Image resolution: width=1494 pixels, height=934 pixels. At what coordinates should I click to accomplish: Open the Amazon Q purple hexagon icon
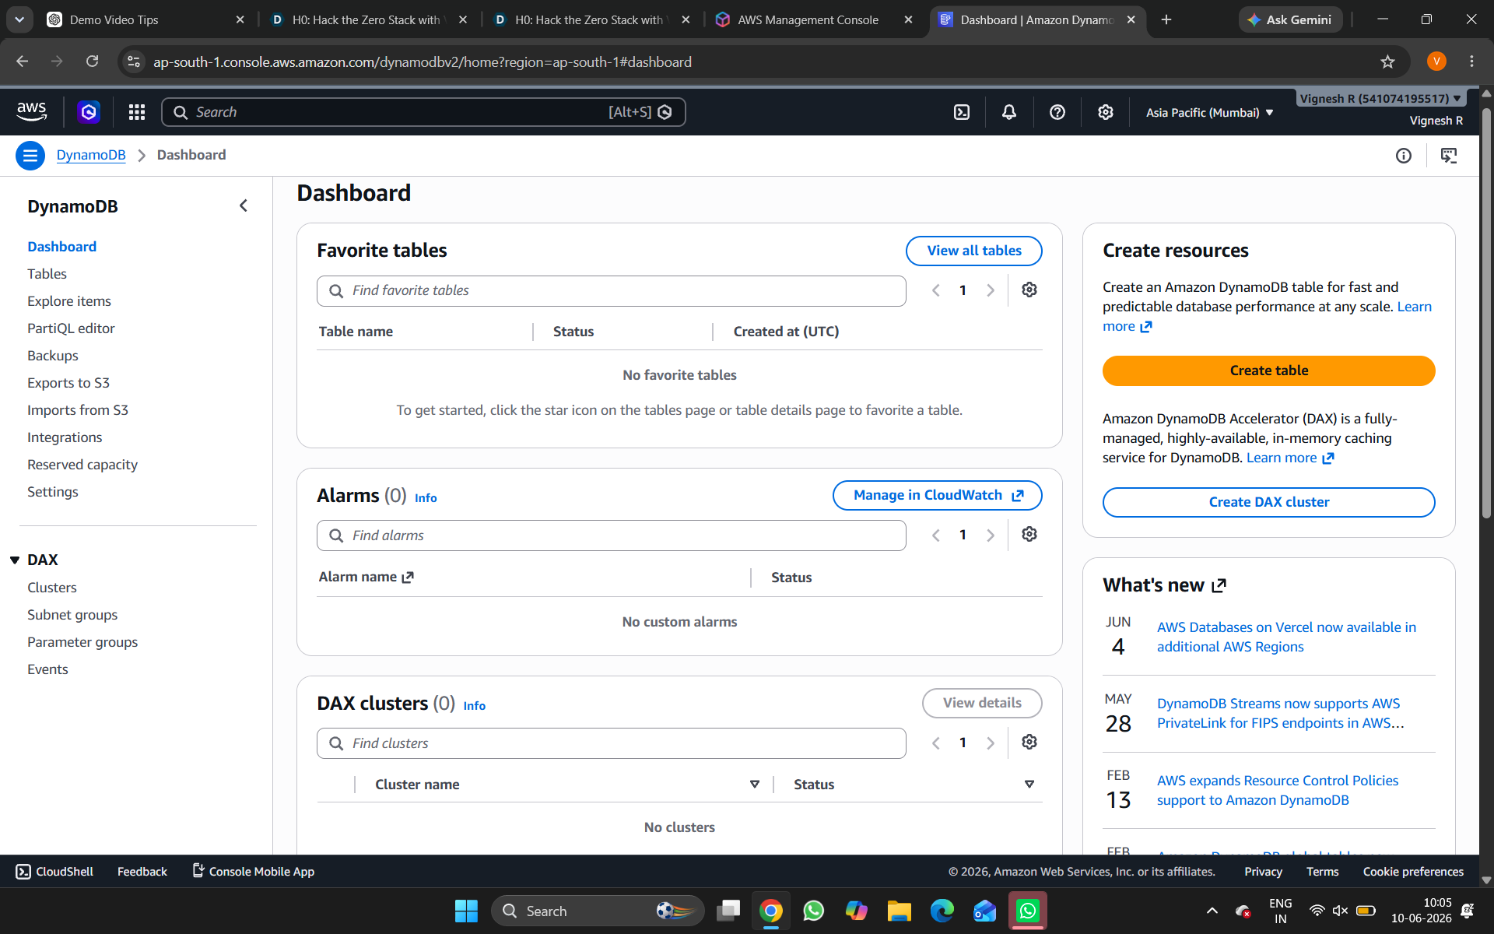tap(89, 112)
